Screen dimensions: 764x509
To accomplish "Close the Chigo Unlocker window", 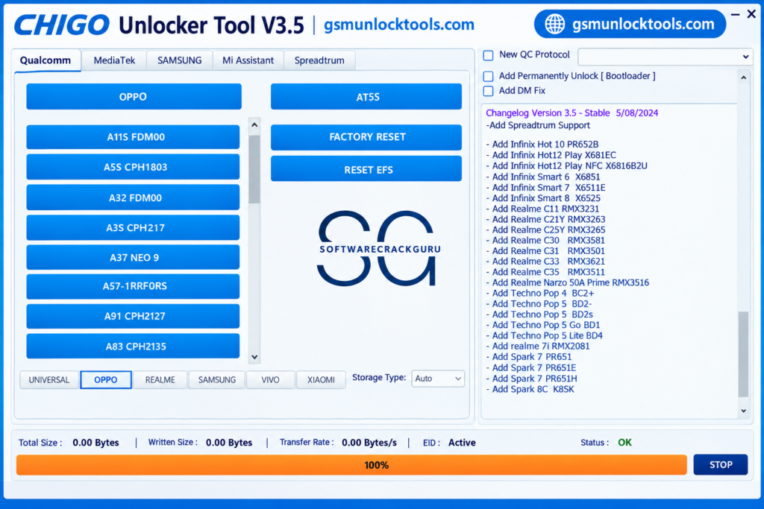I will pyautogui.click(x=751, y=14).
